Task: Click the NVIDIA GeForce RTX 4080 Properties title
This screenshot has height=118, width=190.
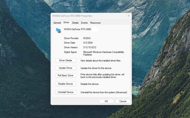Action: [x=73, y=16]
